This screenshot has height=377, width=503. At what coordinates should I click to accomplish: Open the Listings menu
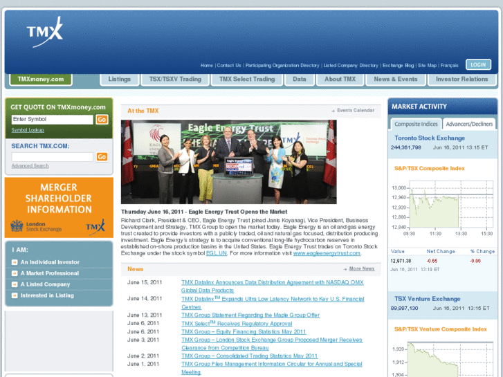pyautogui.click(x=119, y=80)
